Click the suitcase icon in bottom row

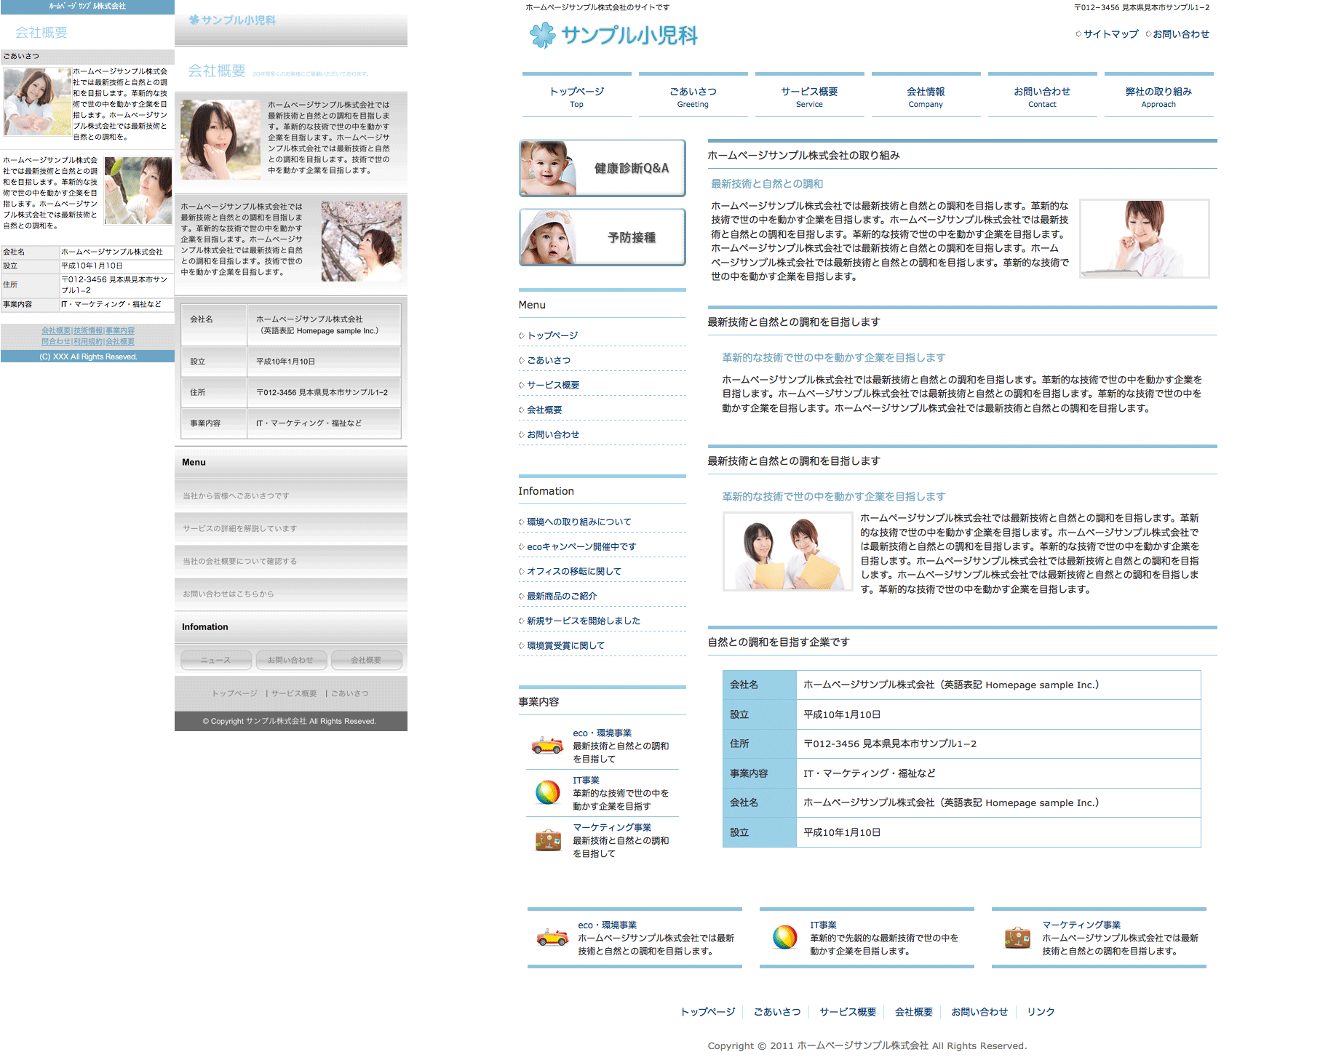1017,938
